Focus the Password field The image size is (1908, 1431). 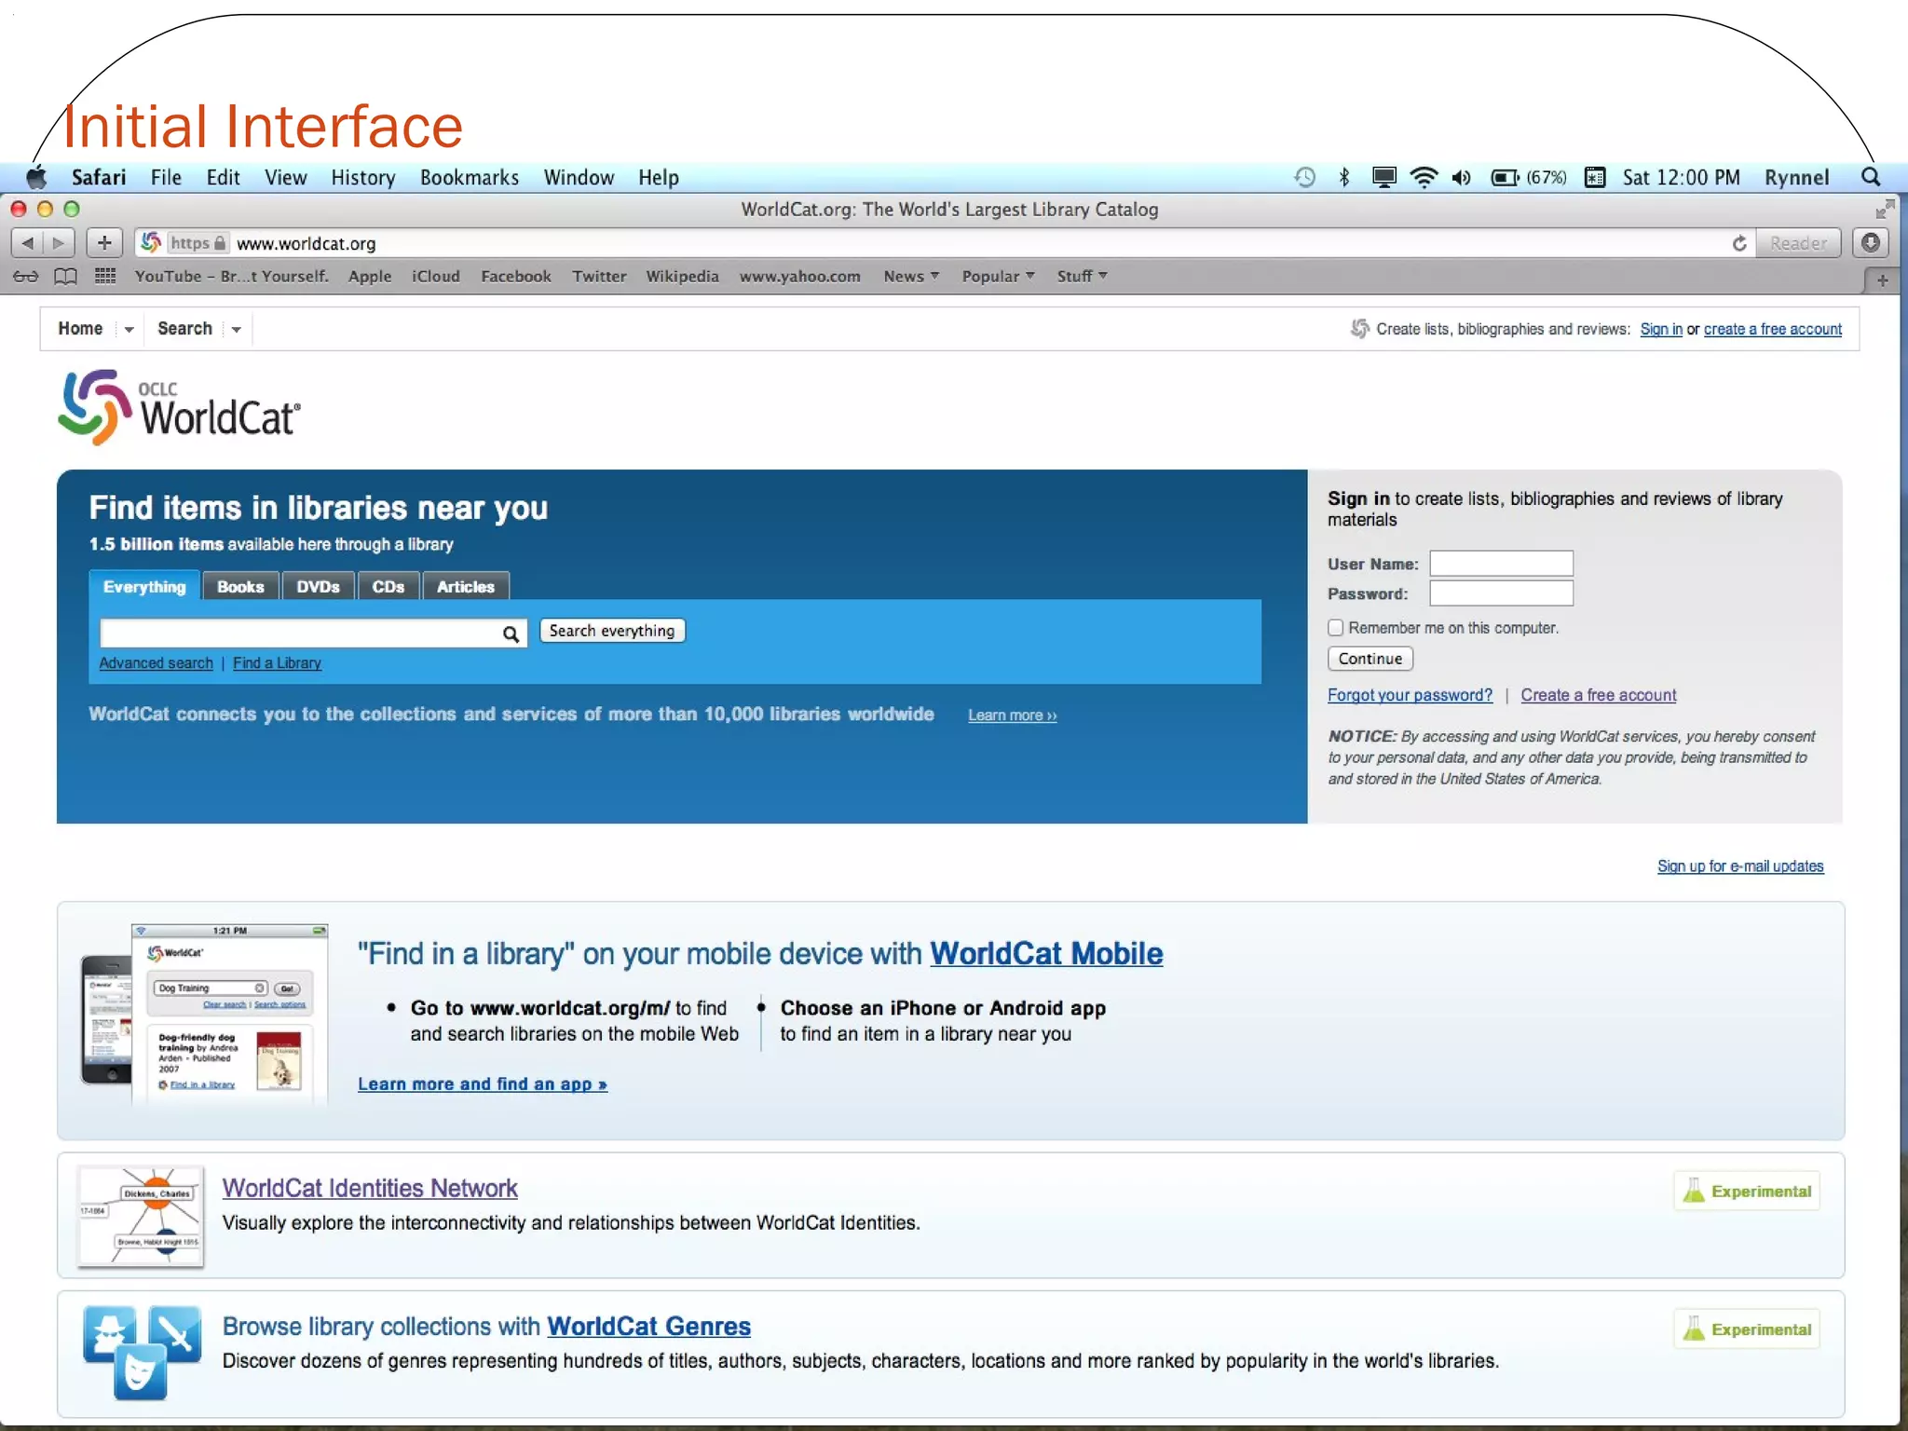[x=1502, y=593]
